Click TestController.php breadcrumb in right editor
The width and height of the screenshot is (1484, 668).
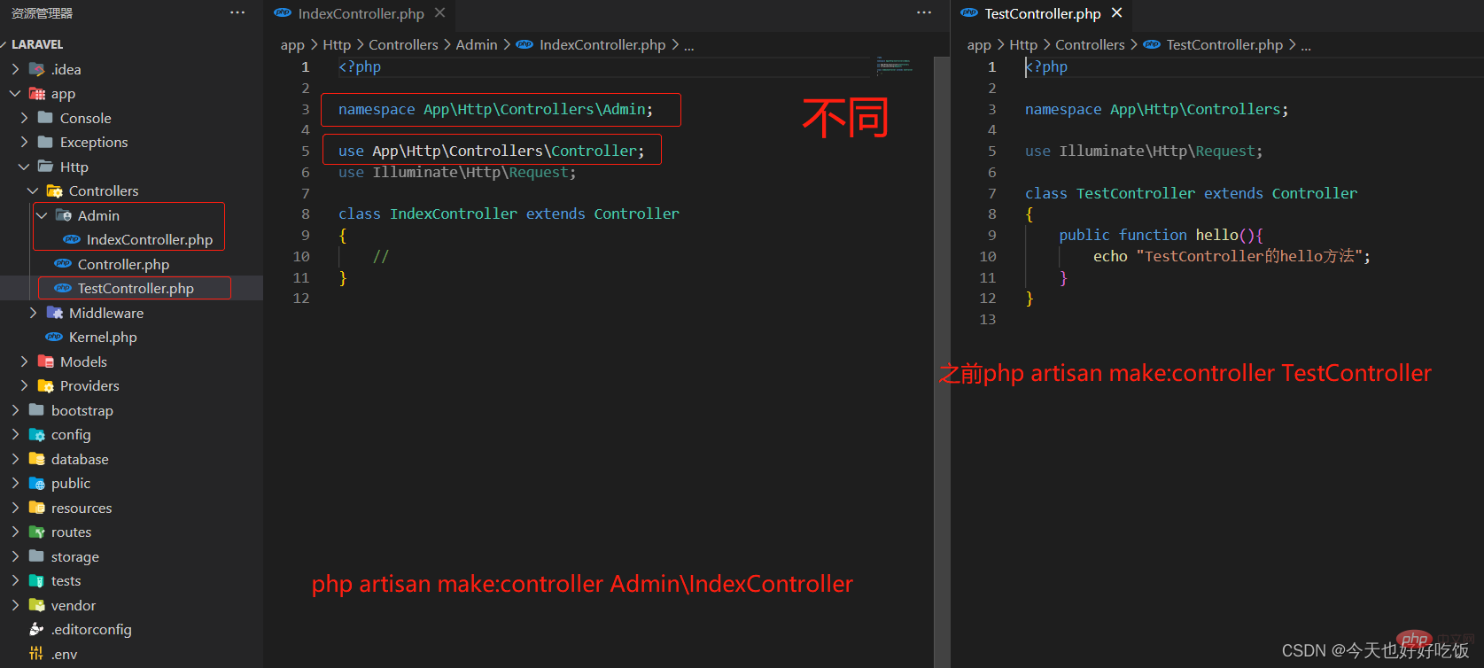pyautogui.click(x=1224, y=44)
